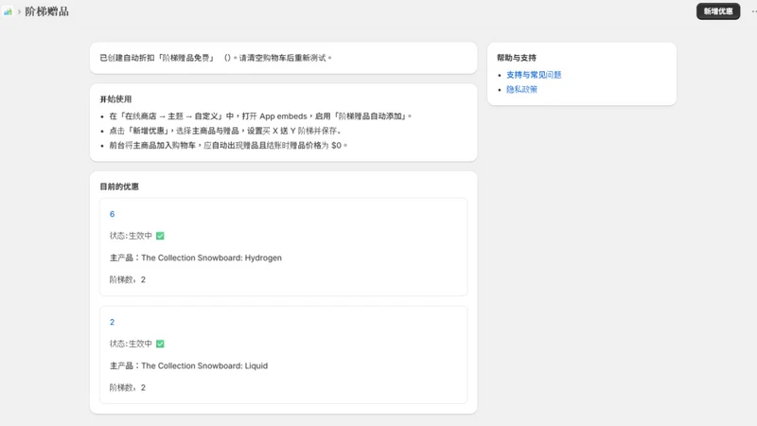Click the 目前的优惠 heading

[119, 186]
